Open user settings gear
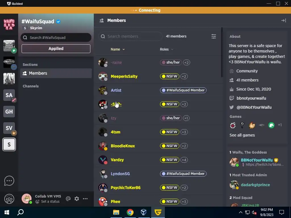This screenshot has height=218, width=291. tap(77, 199)
